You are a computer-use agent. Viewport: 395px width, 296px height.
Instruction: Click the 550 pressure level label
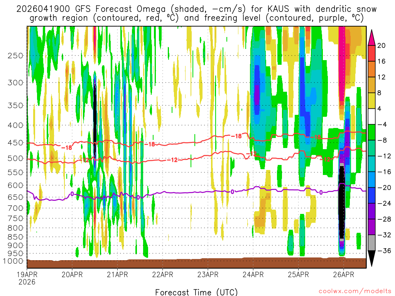(15, 172)
